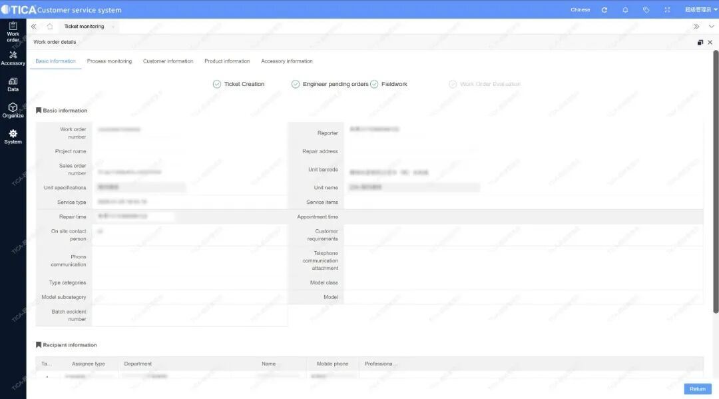Screen dimensions: 719x399
Task: Select the Organize cube icon
Action: (13, 110)
